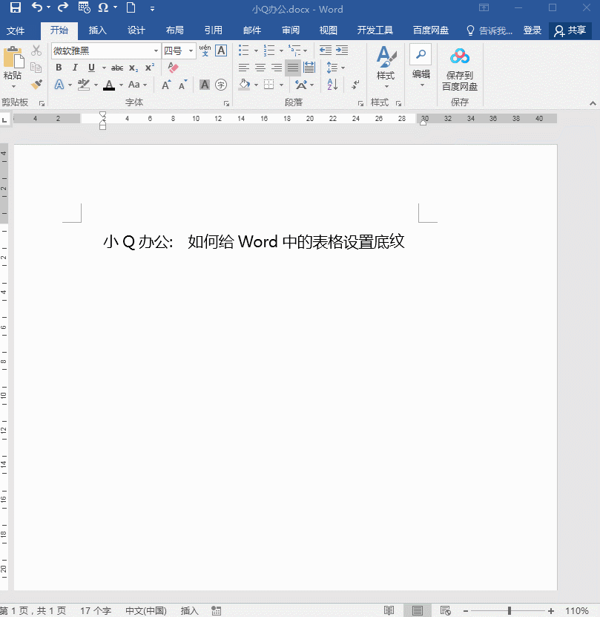Insert Omega symbol from quick access toolbar
The height and width of the screenshot is (617, 600).
103,8
